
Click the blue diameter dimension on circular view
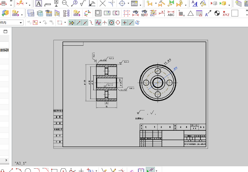[175, 68]
